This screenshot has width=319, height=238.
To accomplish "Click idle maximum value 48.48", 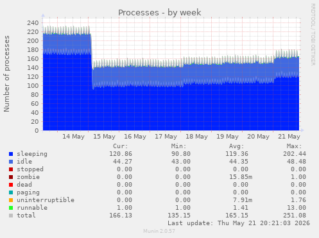I will pos(297,162).
